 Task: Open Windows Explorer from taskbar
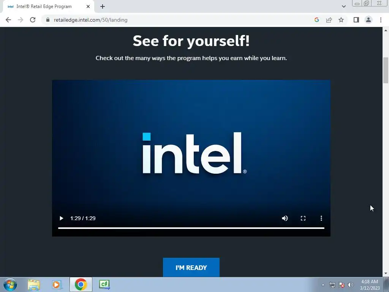[34, 284]
